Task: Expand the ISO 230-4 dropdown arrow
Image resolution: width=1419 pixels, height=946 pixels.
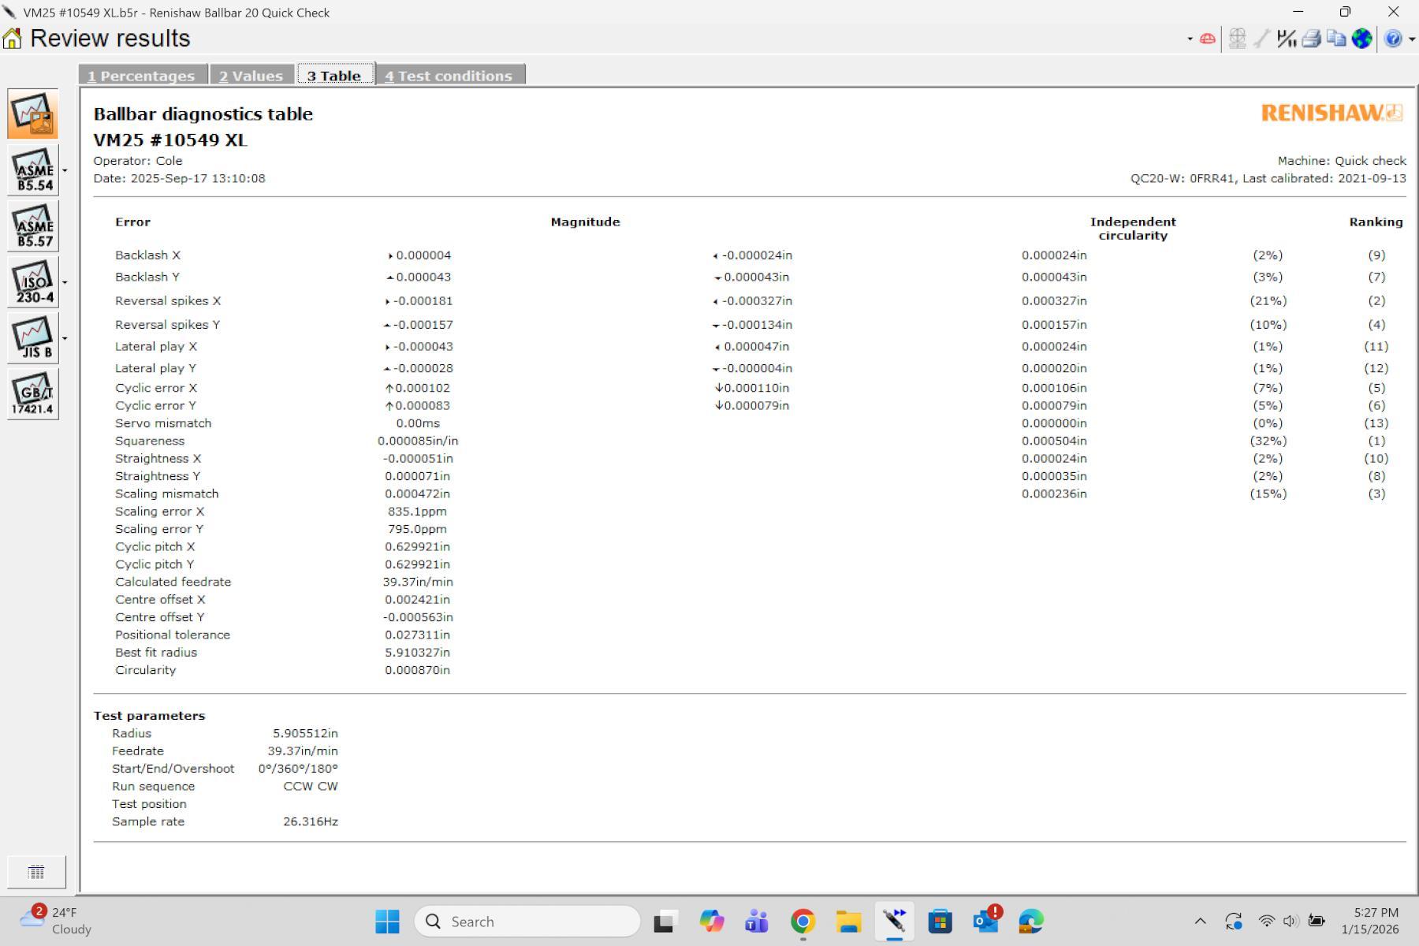Action: (x=65, y=282)
